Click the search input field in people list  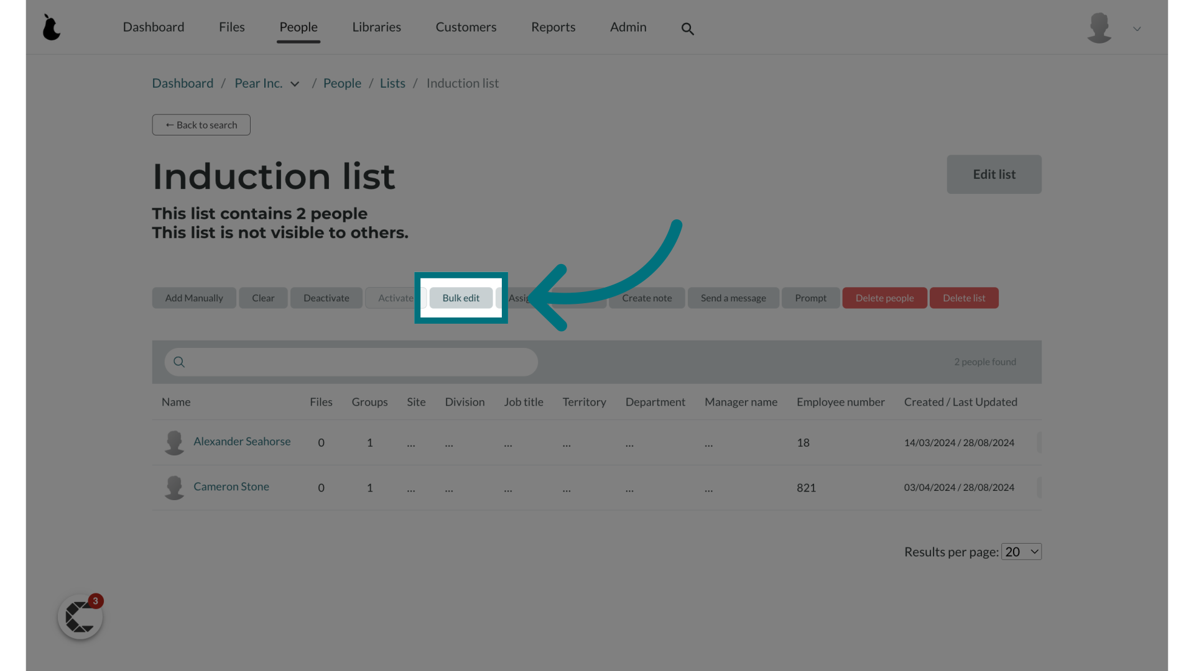350,362
